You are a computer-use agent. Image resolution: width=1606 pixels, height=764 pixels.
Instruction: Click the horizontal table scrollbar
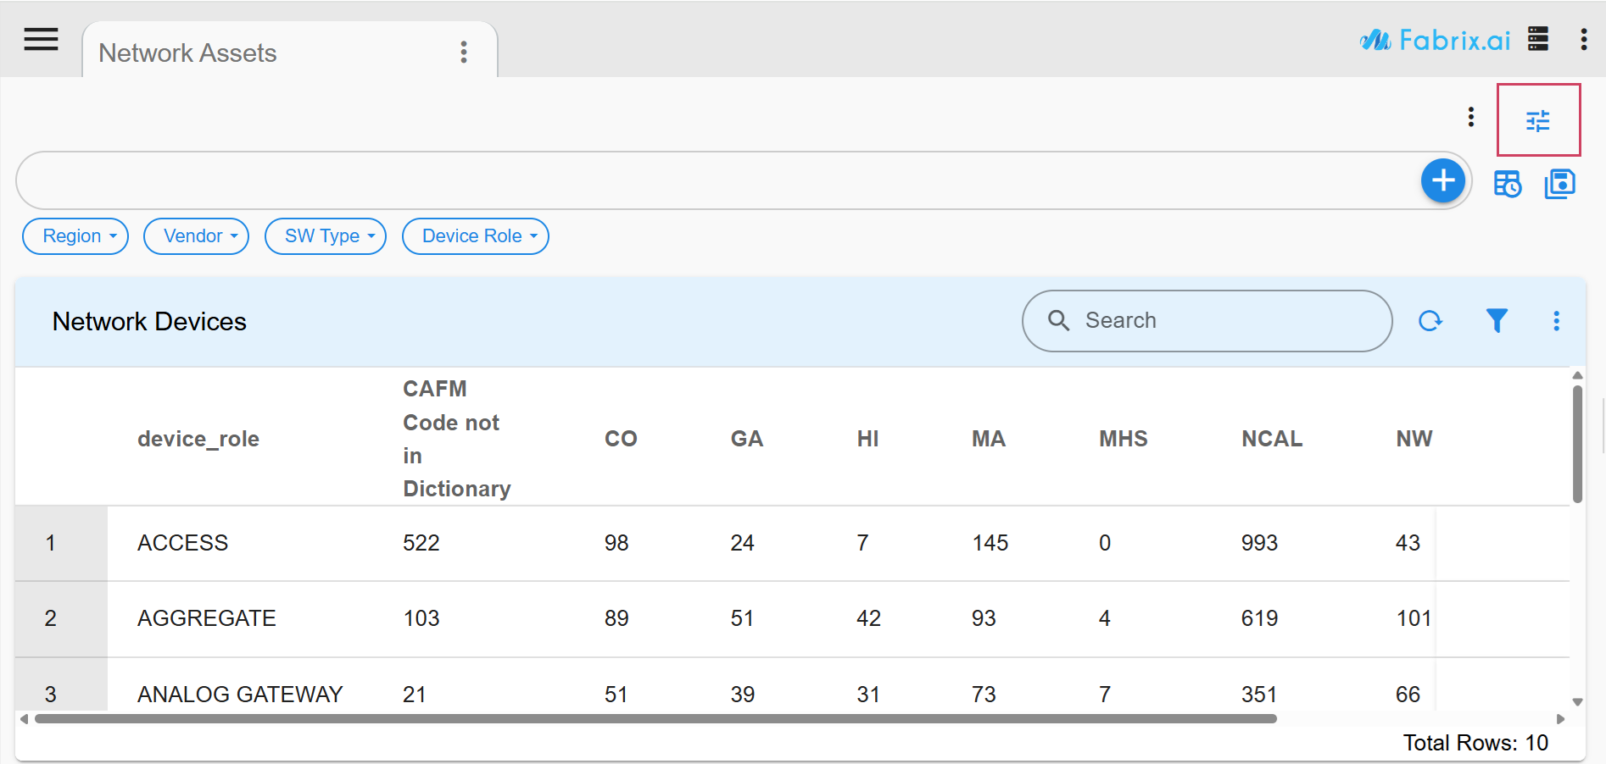[655, 719]
